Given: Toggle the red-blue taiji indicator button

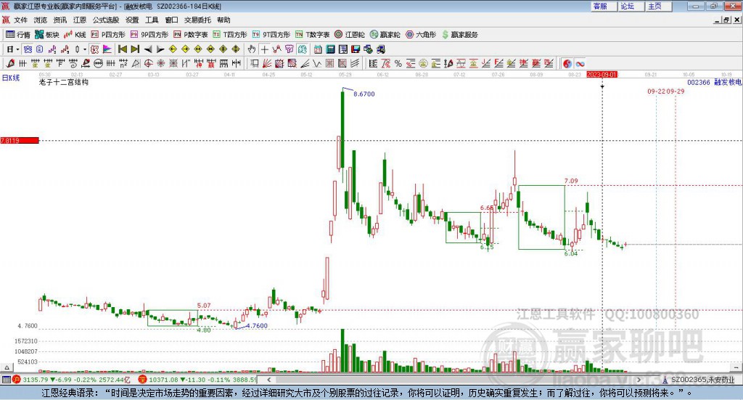Looking at the screenshot, I should [567, 63].
